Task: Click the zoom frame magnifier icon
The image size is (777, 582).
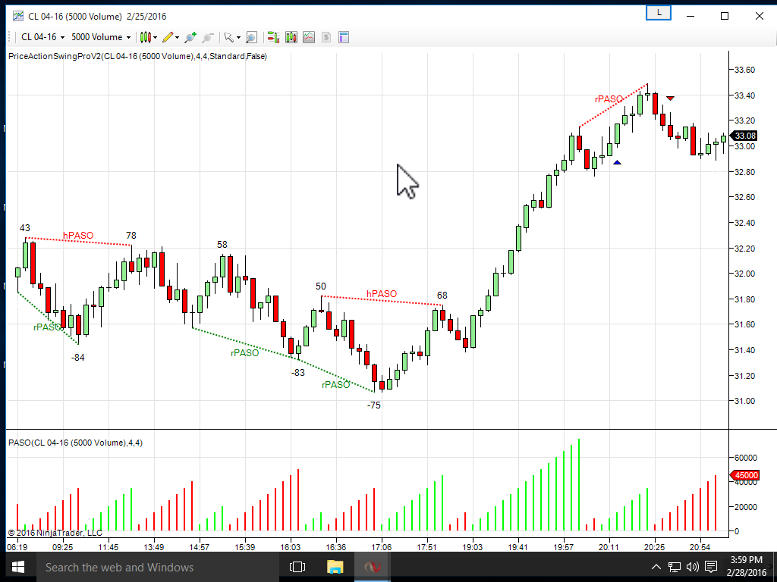Action: pyautogui.click(x=252, y=37)
